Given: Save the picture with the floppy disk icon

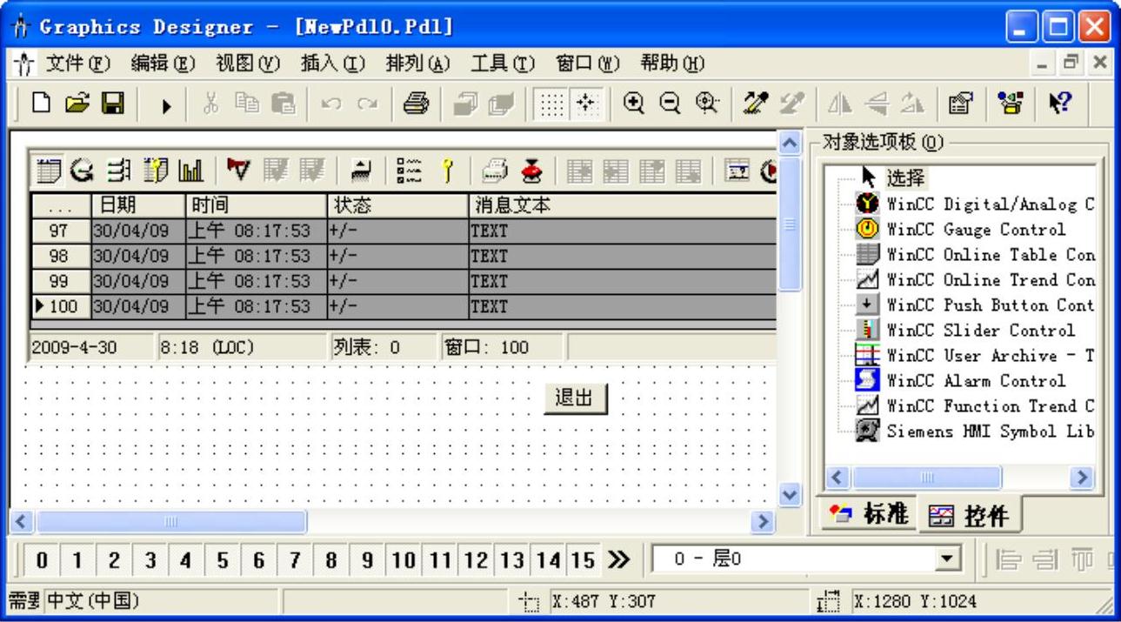Looking at the screenshot, I should [112, 104].
